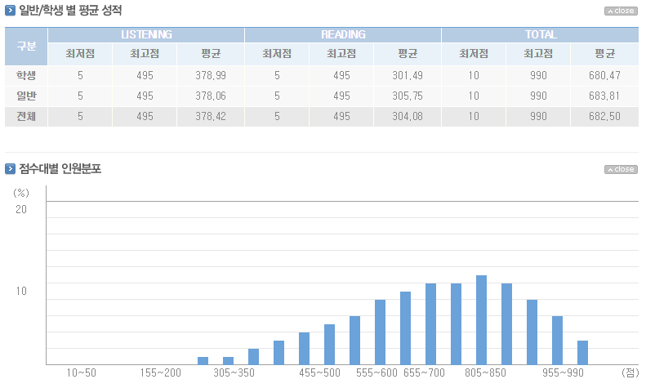Click the 최저점 subheader under TOTAL
Viewport: 646px width, 388px height.
click(474, 55)
